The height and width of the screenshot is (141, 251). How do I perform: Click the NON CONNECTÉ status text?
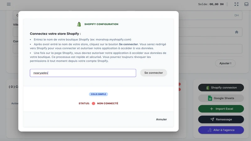108,103
